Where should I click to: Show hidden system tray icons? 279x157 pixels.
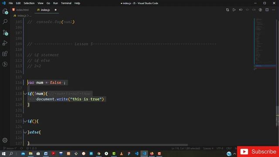click(x=235, y=154)
